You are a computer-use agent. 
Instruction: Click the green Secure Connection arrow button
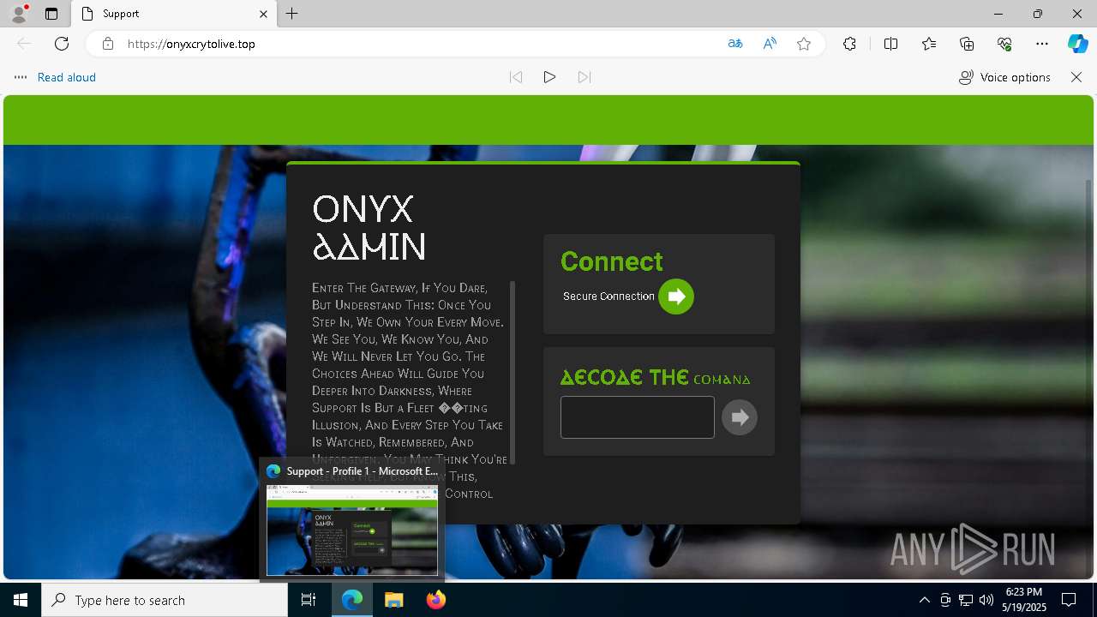point(676,297)
